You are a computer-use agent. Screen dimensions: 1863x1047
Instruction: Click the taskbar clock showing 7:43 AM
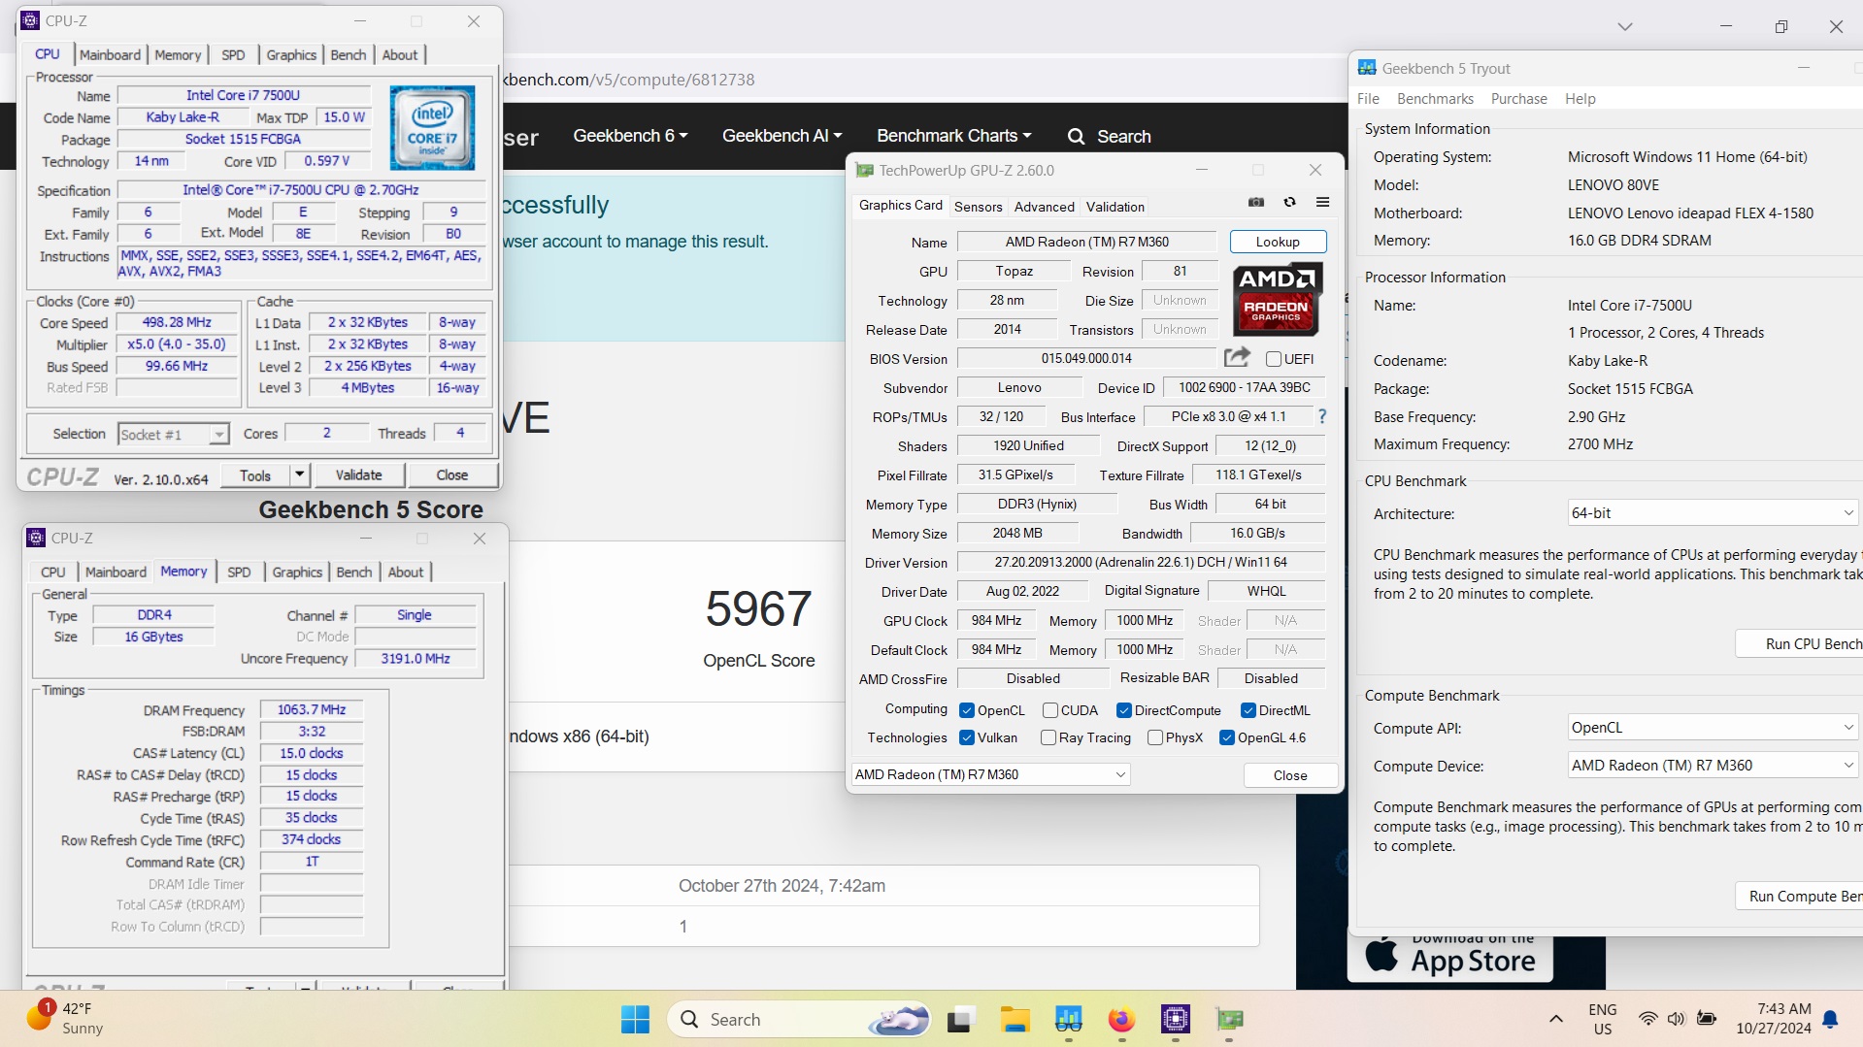(x=1774, y=1019)
